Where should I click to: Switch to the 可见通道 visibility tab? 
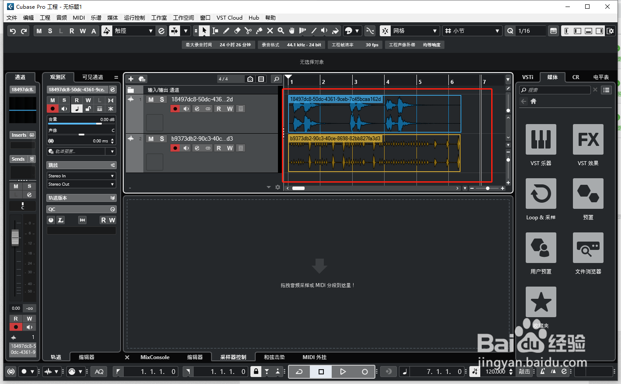click(93, 77)
